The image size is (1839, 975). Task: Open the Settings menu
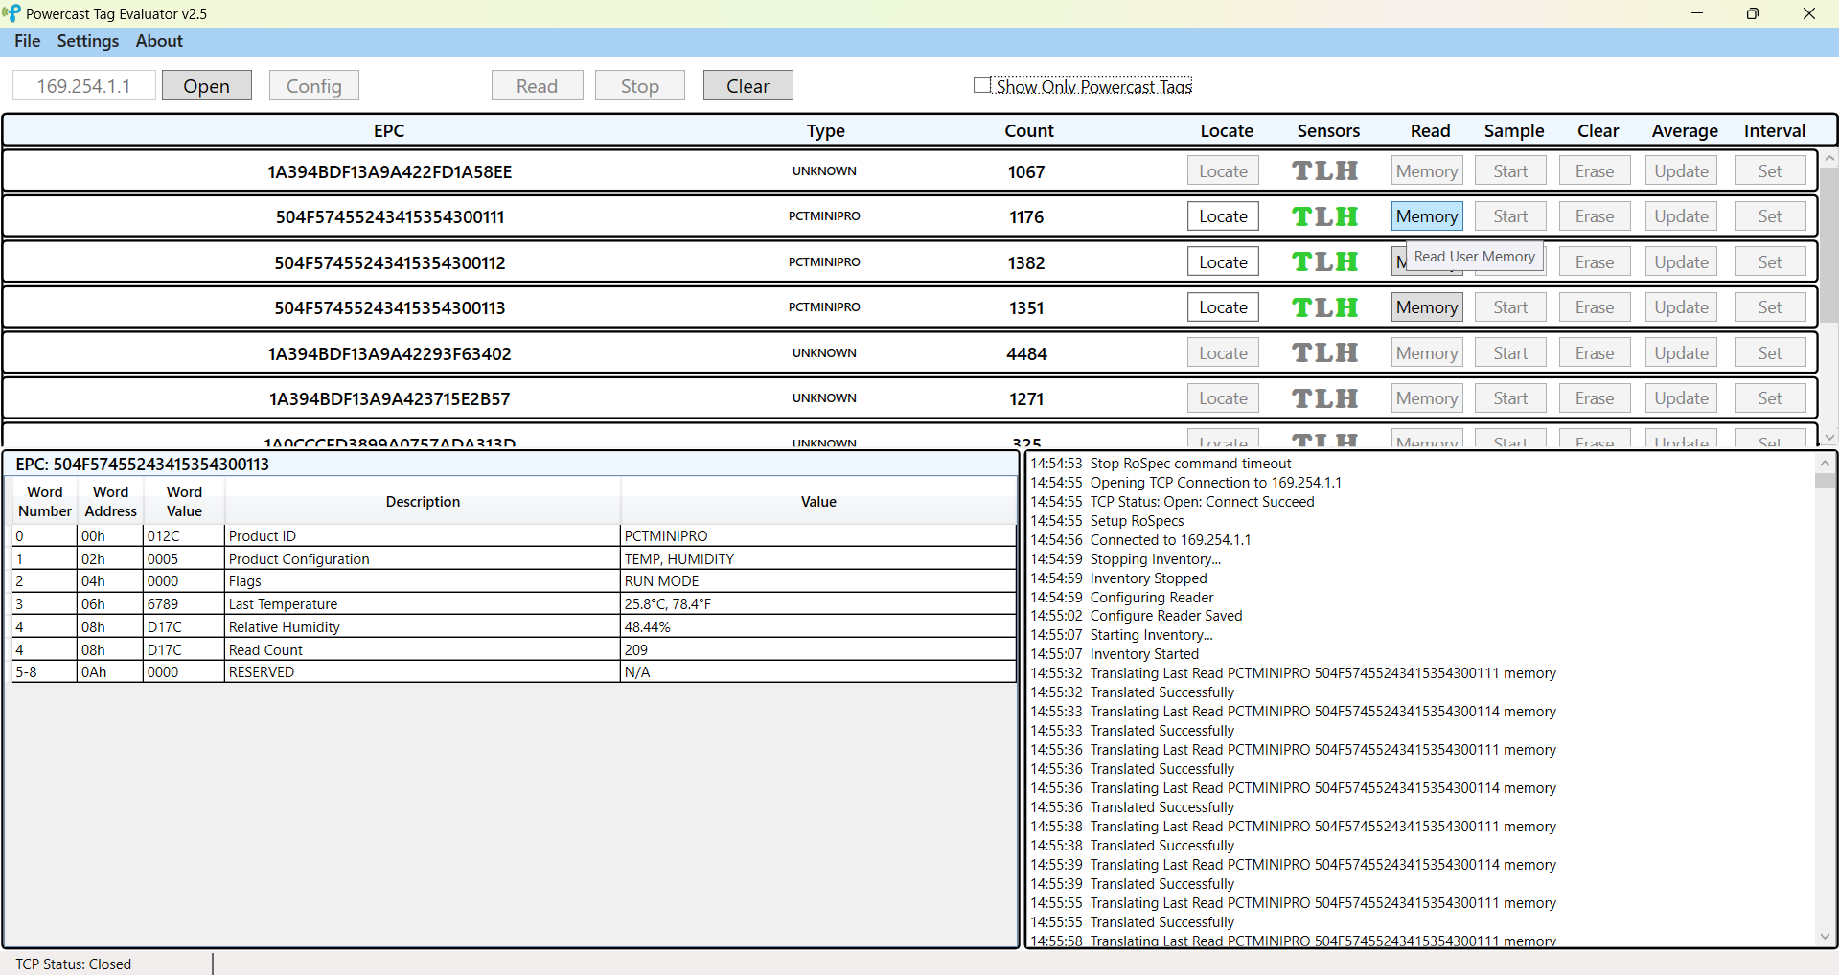(x=88, y=41)
